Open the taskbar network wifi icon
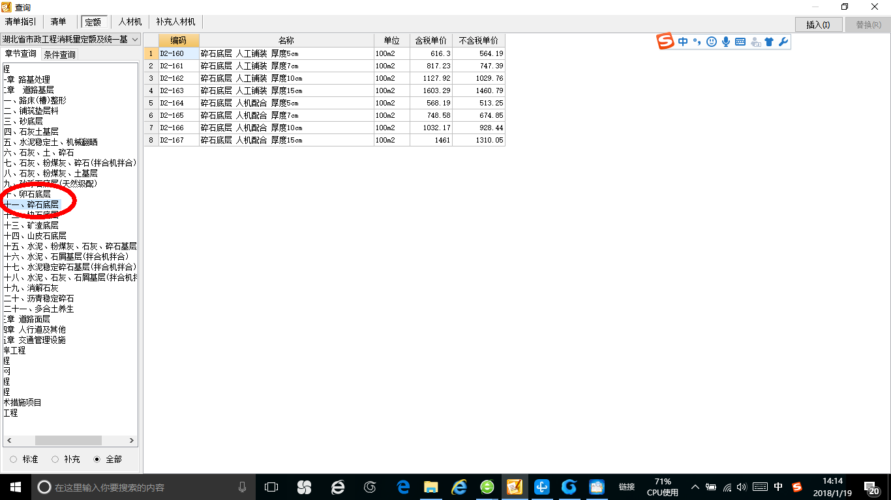This screenshot has width=891, height=500. 727,487
